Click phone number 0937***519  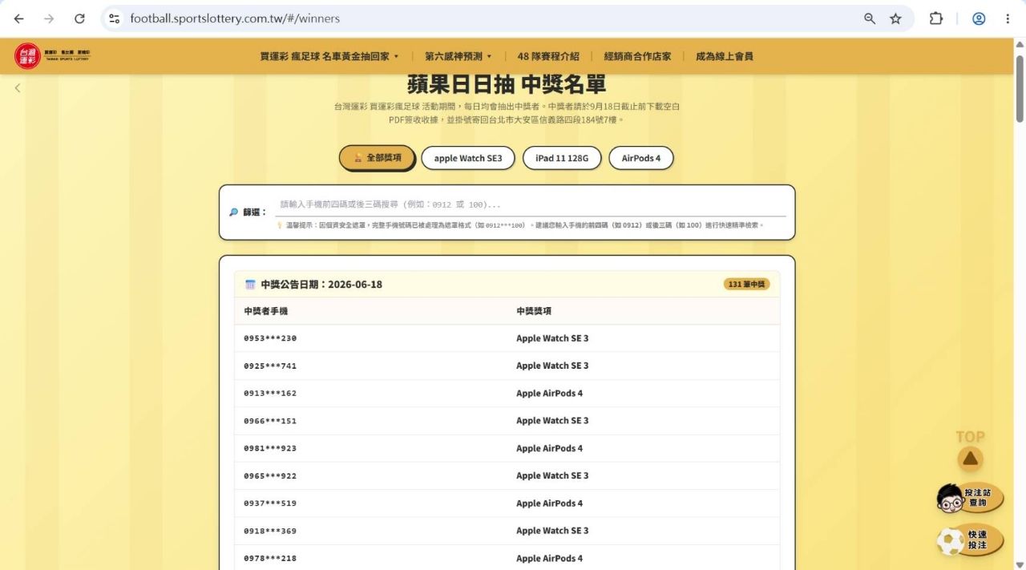[270, 503]
